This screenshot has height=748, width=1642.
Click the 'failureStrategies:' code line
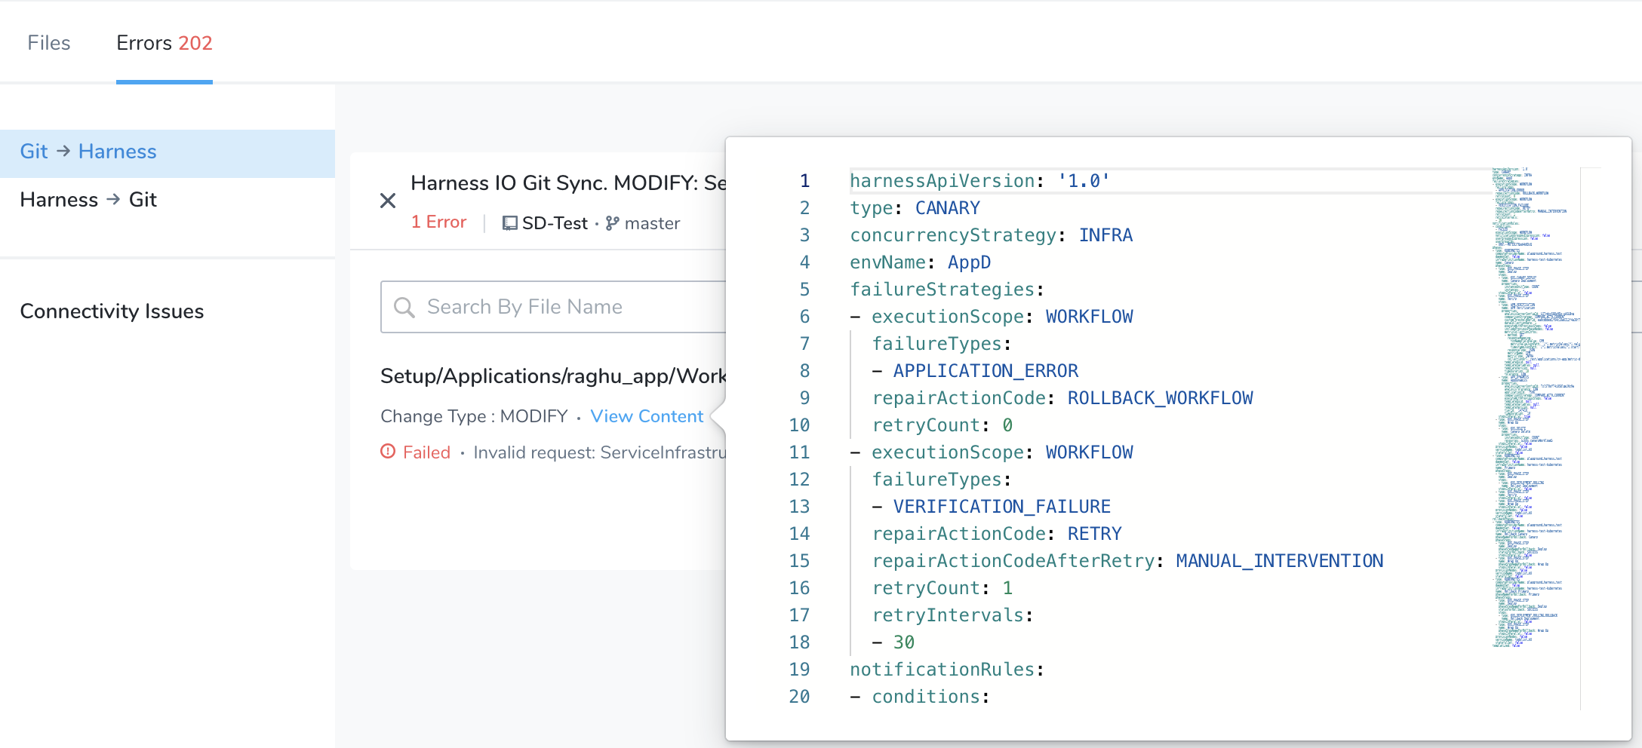[x=947, y=290]
